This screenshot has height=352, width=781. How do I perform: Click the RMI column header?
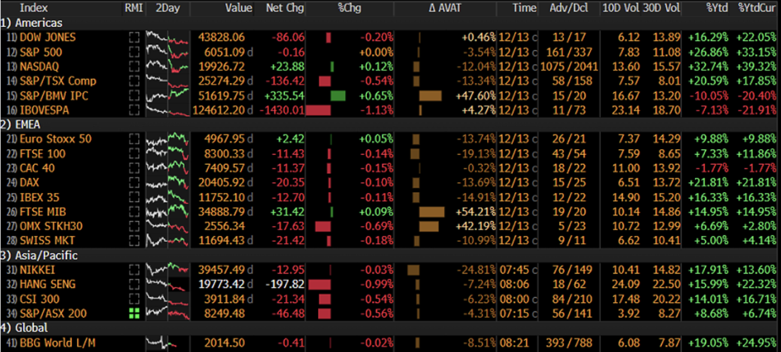pyautogui.click(x=133, y=8)
